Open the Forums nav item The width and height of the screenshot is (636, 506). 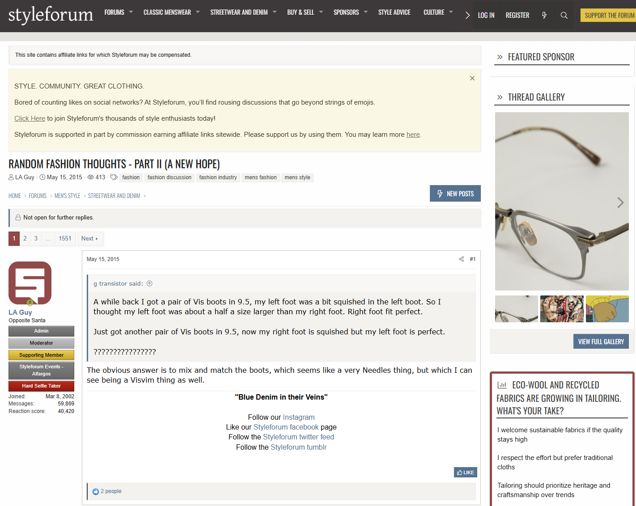(x=114, y=13)
